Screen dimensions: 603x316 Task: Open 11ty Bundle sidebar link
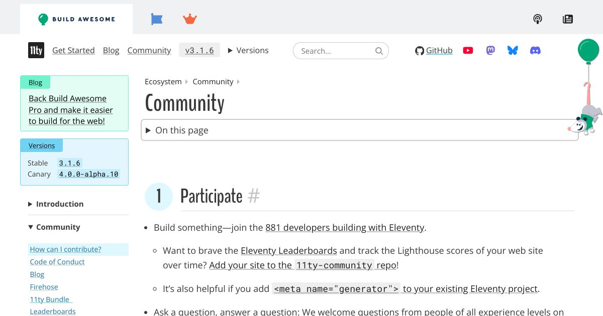point(51,299)
